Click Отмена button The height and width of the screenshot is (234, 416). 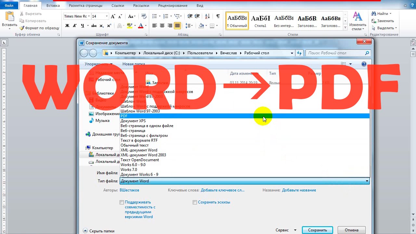[352, 230]
